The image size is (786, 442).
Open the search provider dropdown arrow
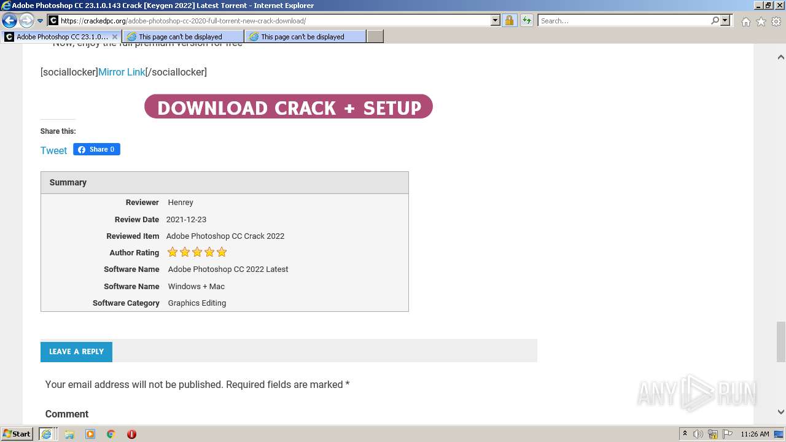point(725,21)
